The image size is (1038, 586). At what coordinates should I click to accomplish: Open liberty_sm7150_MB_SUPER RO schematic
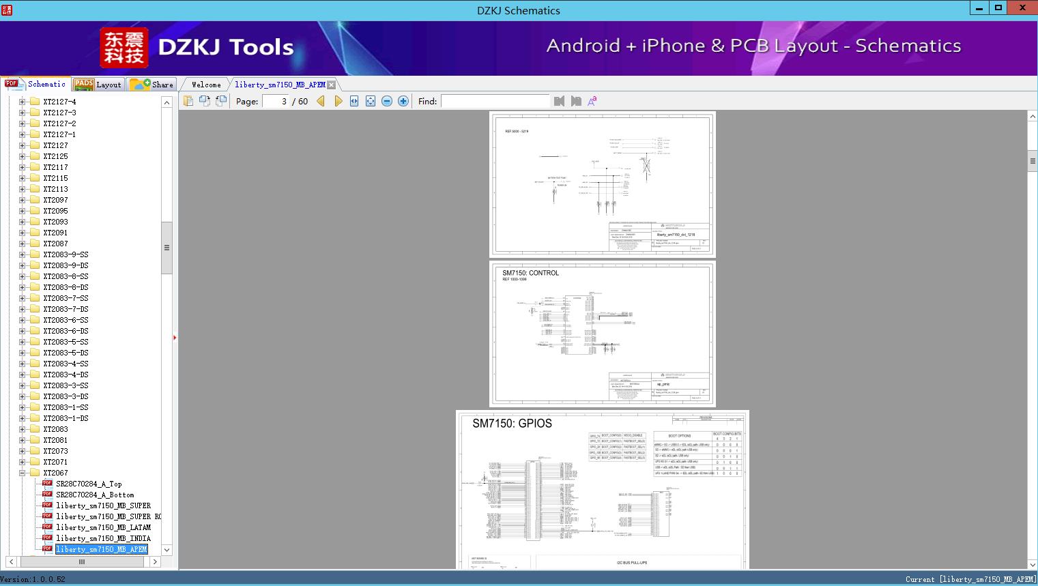coord(109,516)
